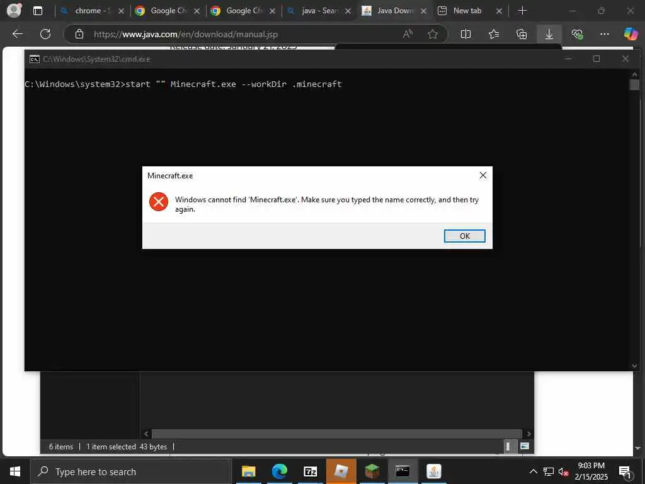
Task: Click the File Explorer horizontal scrollbar
Action: [337, 434]
